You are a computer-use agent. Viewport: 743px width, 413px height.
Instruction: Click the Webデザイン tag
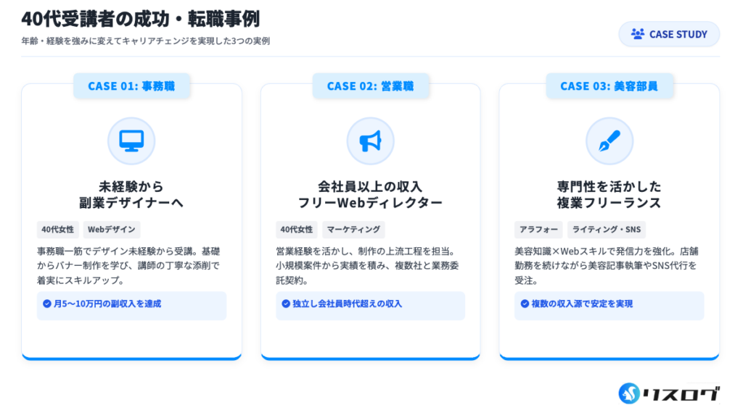point(112,230)
